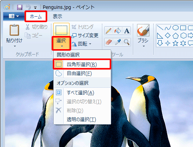
Task: Click the Undo arrow in quick access toolbar
Action: click(x=28, y=7)
